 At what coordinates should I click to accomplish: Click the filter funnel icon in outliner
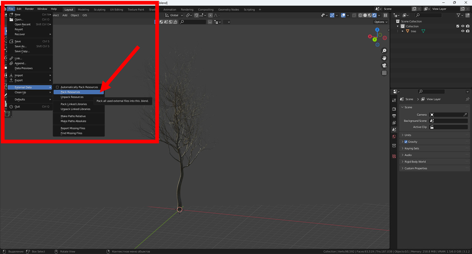point(458,15)
